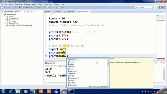Image resolution: width=167 pixels, height=94 pixels.
Task: Select first.py in Package Explorer
Action: (11, 17)
